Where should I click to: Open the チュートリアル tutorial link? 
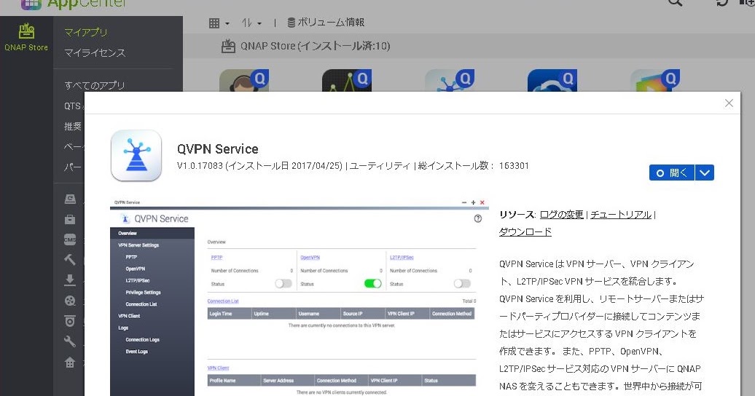(621, 215)
